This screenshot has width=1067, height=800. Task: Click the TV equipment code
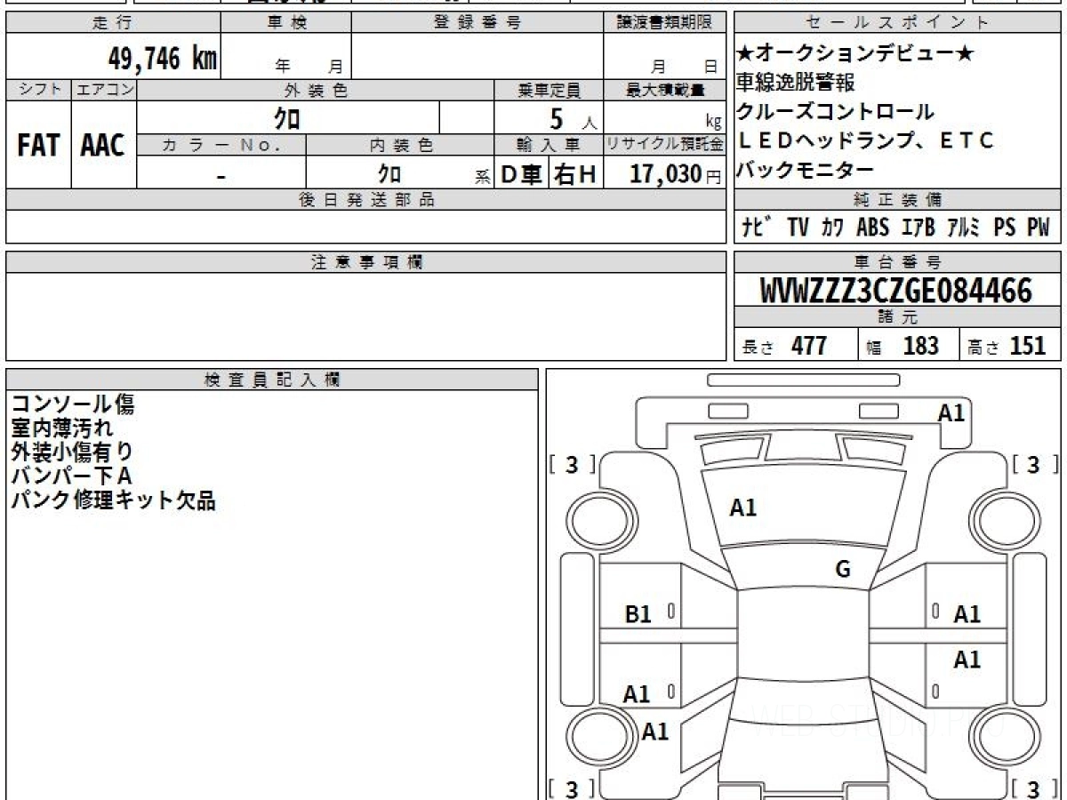pyautogui.click(x=798, y=228)
